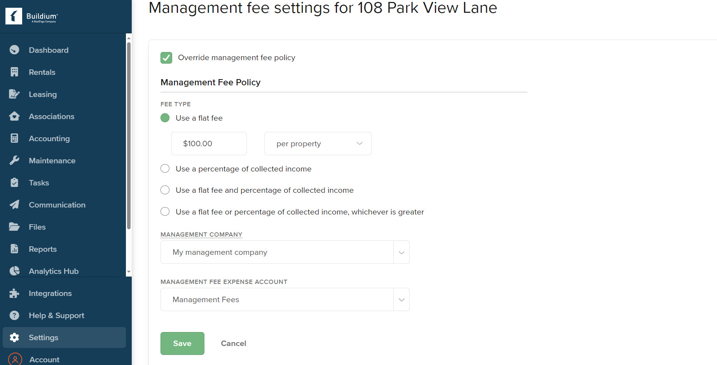Viewport: 717px width, 365px height.
Task: Select the Maintenance wrench icon
Action: pyautogui.click(x=14, y=160)
